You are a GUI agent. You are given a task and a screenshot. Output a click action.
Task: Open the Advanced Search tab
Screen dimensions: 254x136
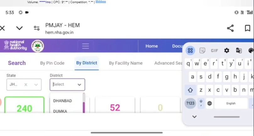tap(168, 63)
